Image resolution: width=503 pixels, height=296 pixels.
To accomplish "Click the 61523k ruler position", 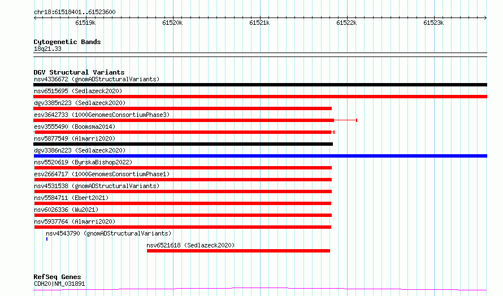I will coord(433,23).
